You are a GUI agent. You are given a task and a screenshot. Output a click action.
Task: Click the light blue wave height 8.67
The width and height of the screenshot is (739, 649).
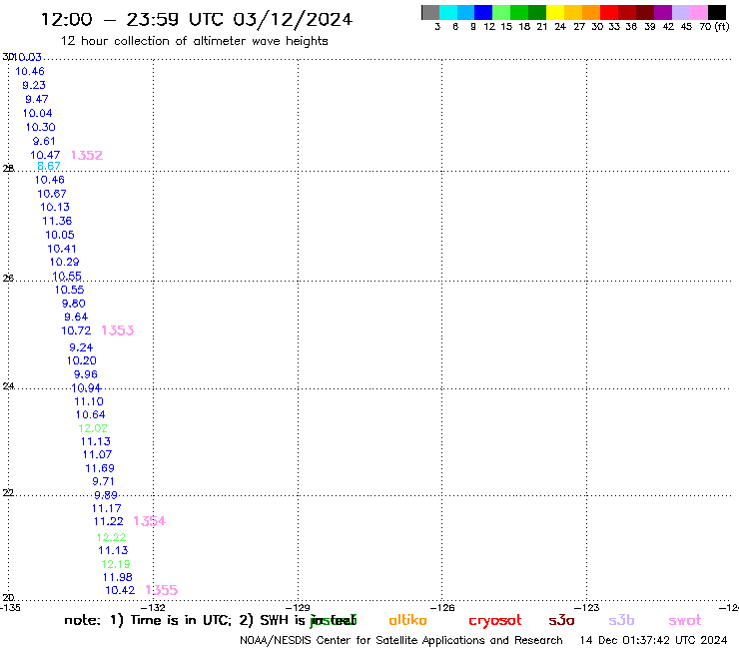49,166
